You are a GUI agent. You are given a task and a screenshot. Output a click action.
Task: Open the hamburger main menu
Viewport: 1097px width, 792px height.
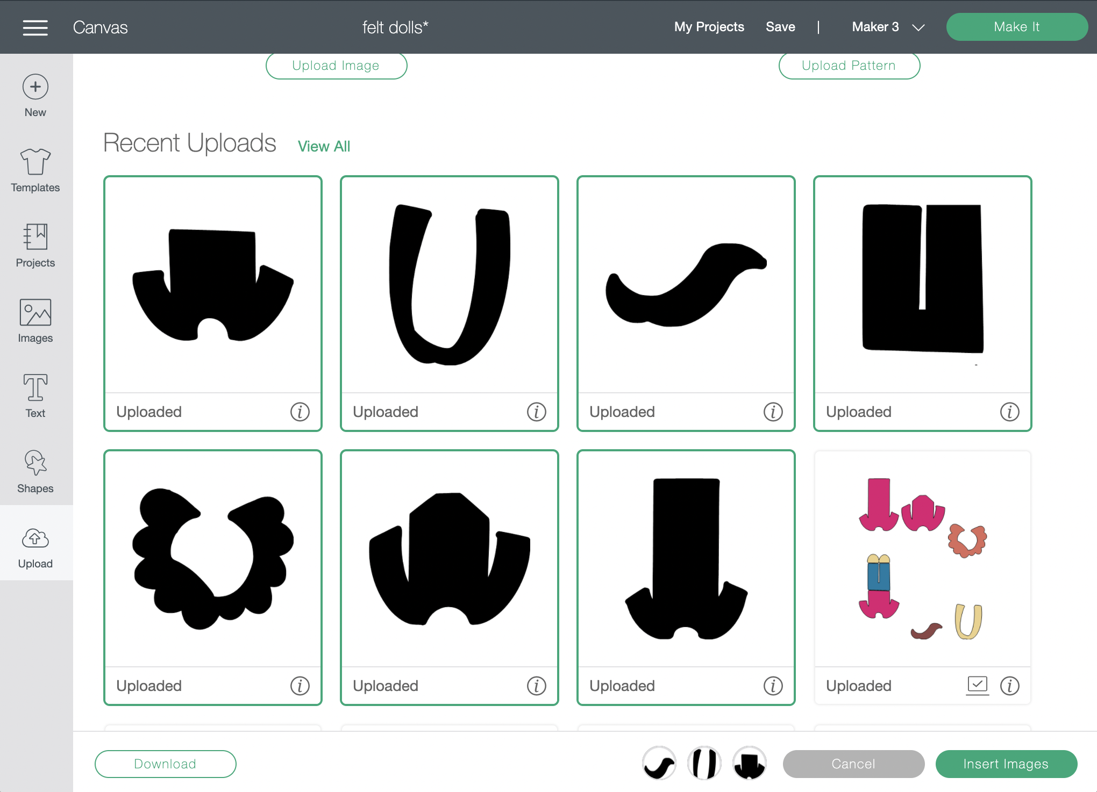(x=35, y=27)
